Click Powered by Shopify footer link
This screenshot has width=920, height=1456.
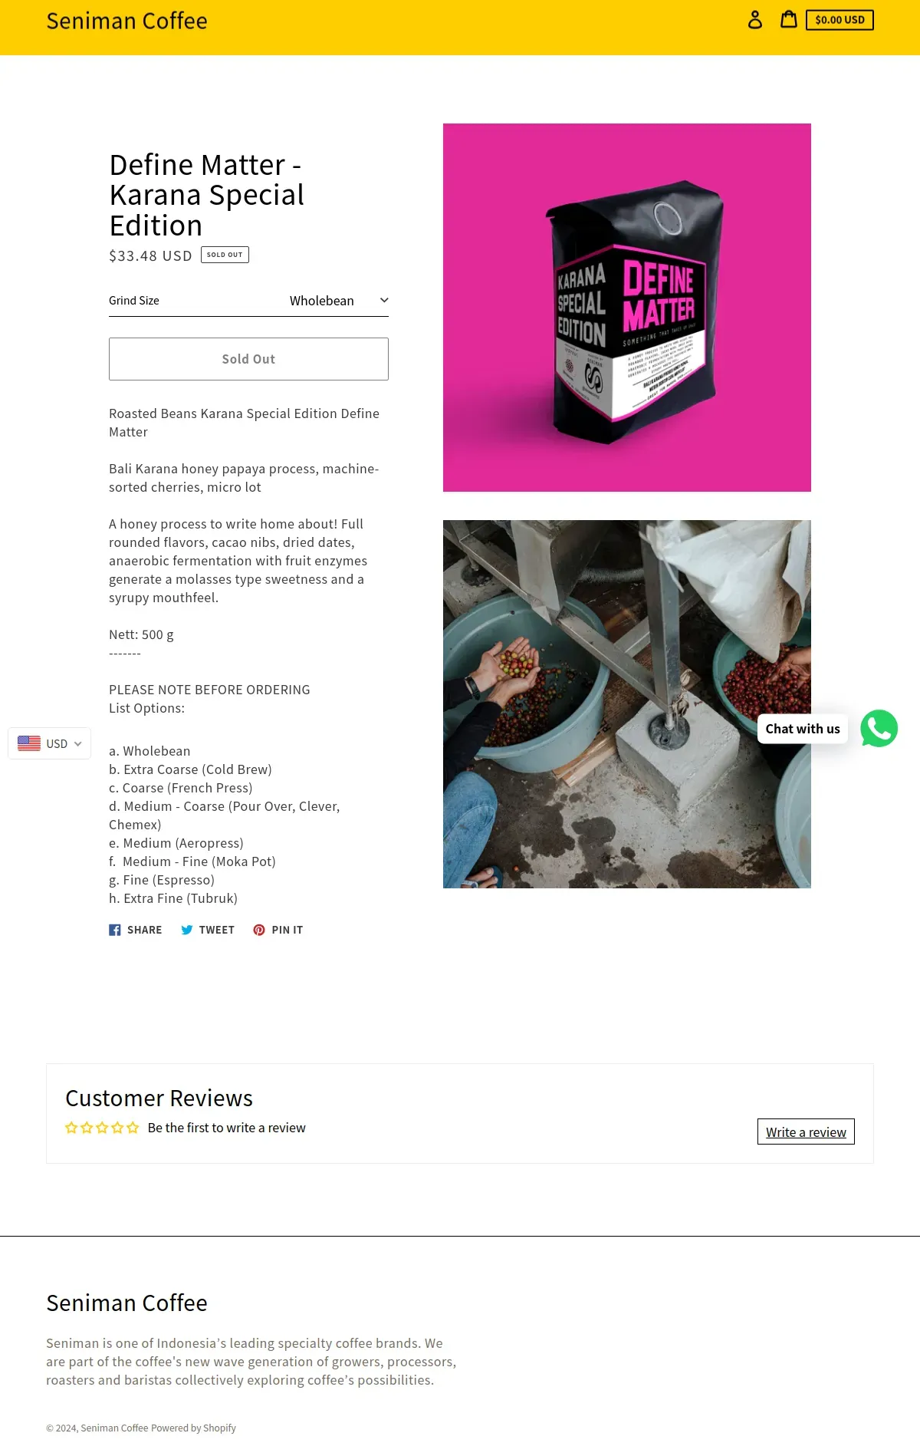pyautogui.click(x=193, y=1428)
